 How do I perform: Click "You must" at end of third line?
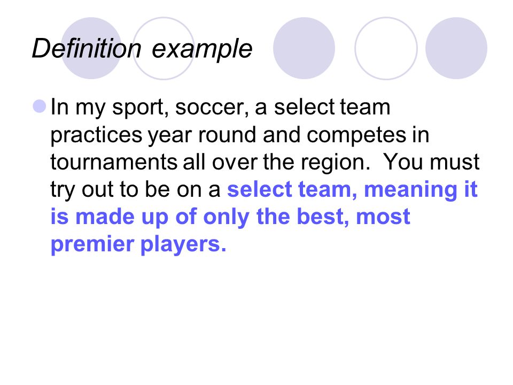point(431,161)
